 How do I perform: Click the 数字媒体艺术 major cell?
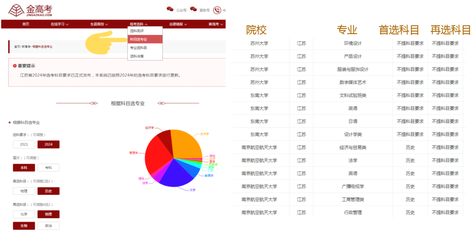tap(353, 82)
